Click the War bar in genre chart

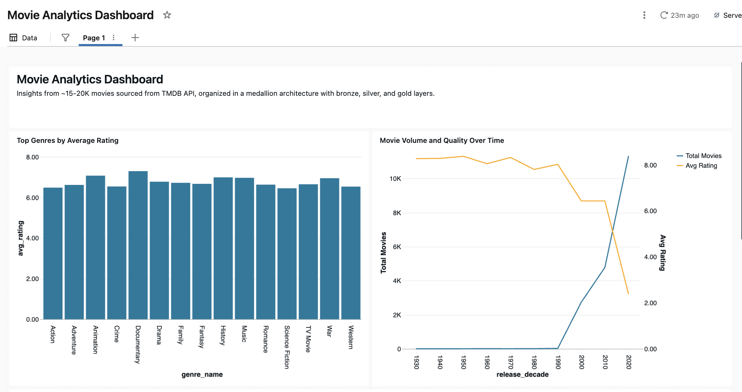[x=330, y=249]
